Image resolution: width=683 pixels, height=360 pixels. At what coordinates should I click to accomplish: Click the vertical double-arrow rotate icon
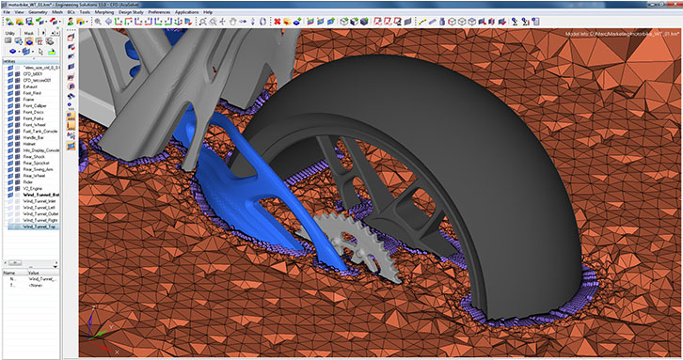pyautogui.click(x=253, y=22)
